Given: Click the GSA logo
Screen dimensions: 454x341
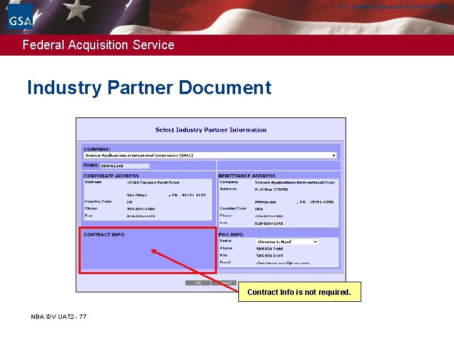Looking at the screenshot, I should (20, 16).
